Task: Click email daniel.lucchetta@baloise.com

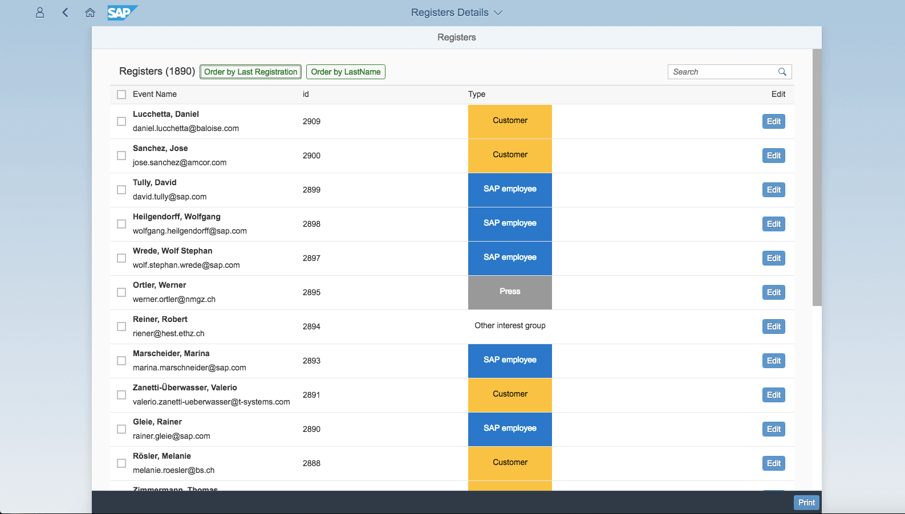Action: pyautogui.click(x=186, y=128)
